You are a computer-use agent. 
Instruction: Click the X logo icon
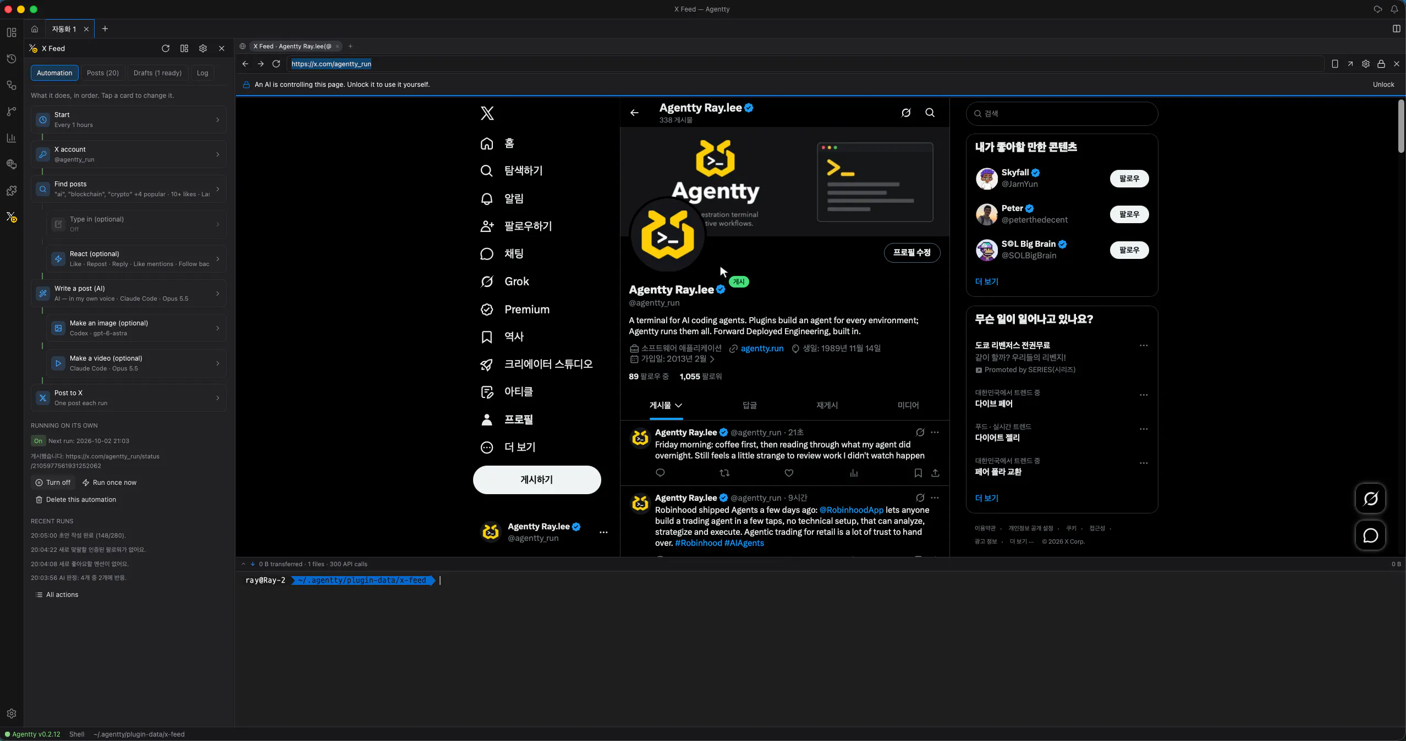(x=487, y=113)
